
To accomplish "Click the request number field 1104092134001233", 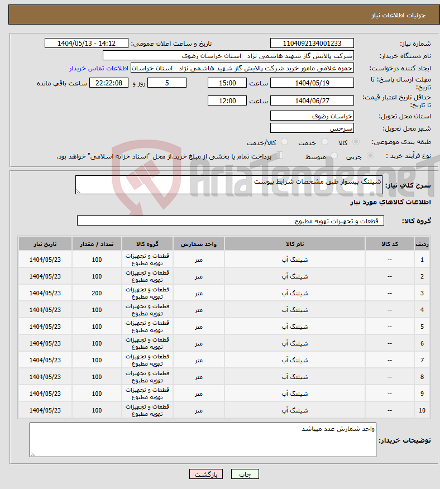I will click(312, 44).
